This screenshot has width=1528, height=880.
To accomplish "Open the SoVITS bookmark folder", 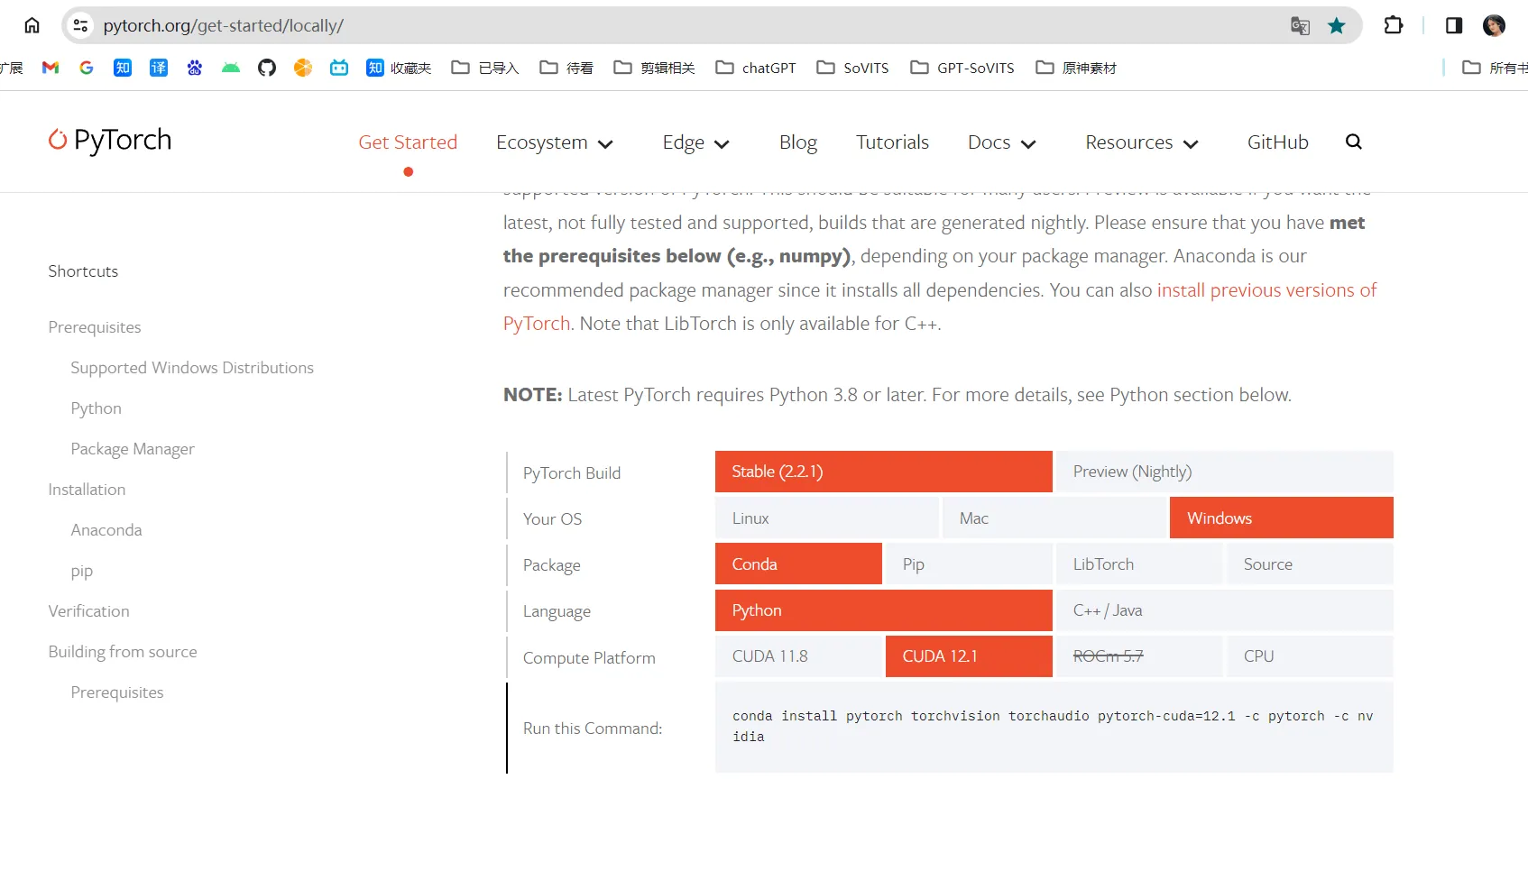I will point(852,68).
